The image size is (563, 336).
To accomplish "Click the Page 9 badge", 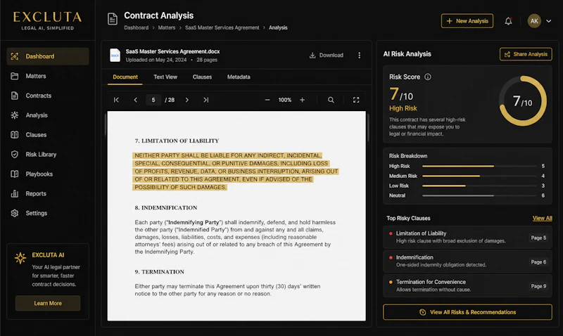I will (x=538, y=286).
